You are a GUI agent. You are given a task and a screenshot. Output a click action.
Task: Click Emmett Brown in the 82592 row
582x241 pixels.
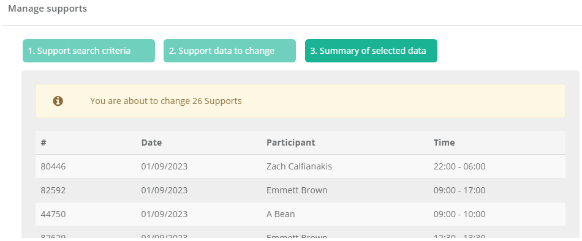point(297,190)
